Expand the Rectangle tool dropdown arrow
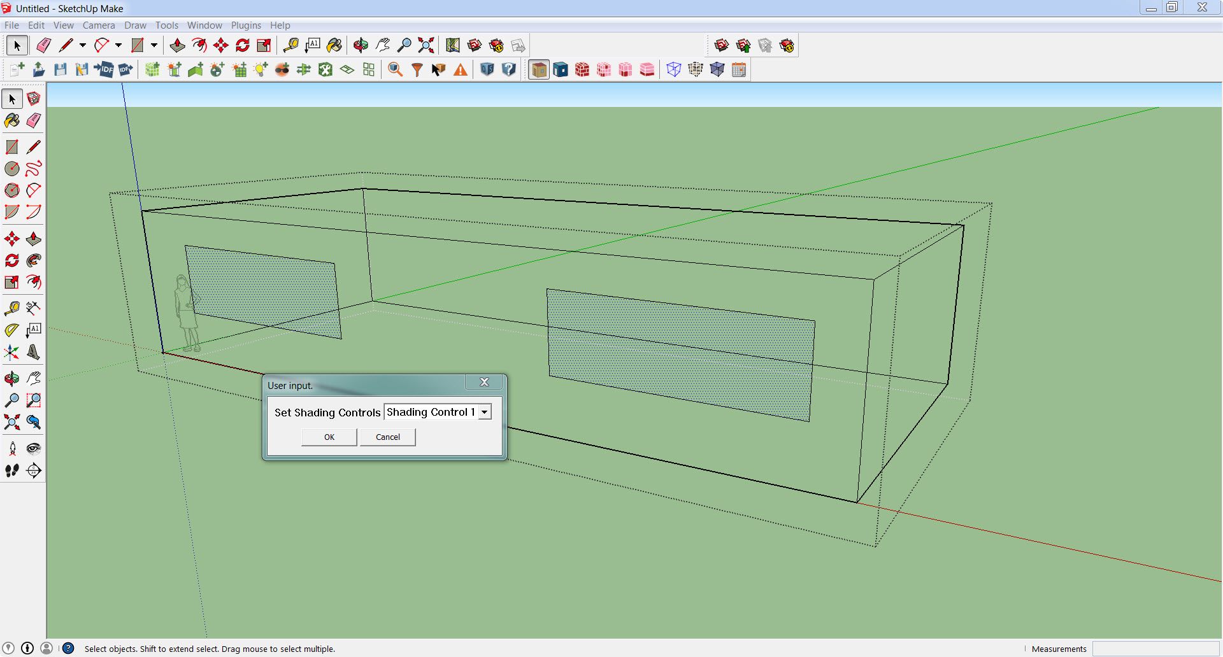Viewport: 1223px width, 657px height. point(154,45)
